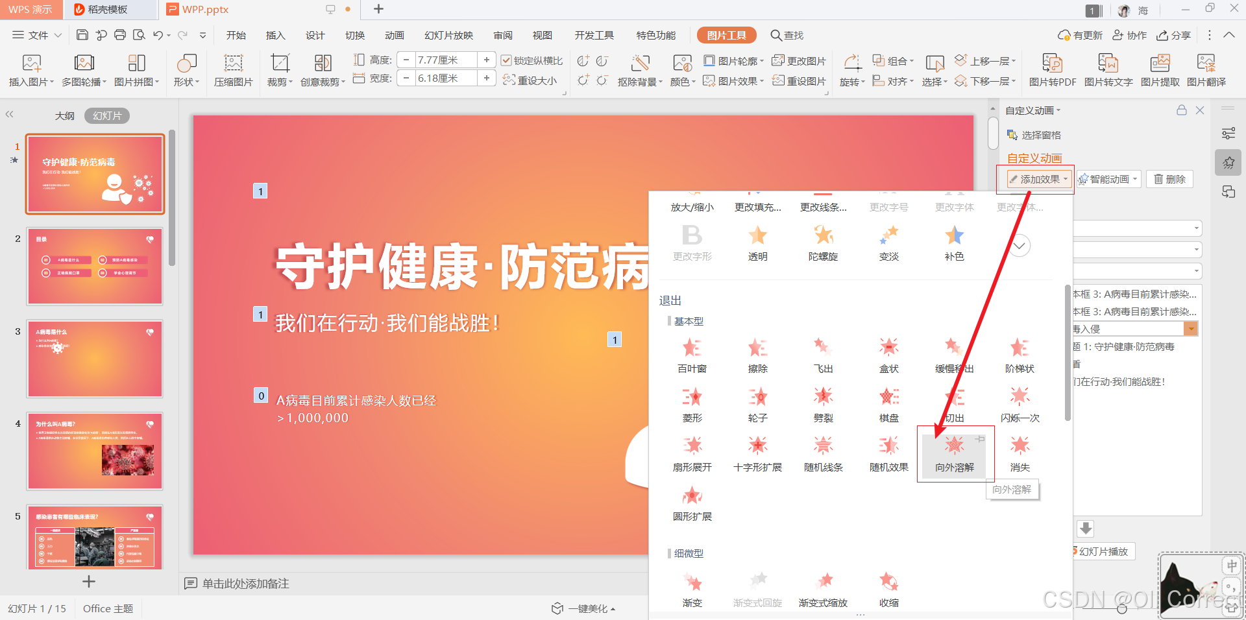The height and width of the screenshot is (620, 1246).
Task: Choose the 百叶窗 exit animation
Action: point(692,355)
